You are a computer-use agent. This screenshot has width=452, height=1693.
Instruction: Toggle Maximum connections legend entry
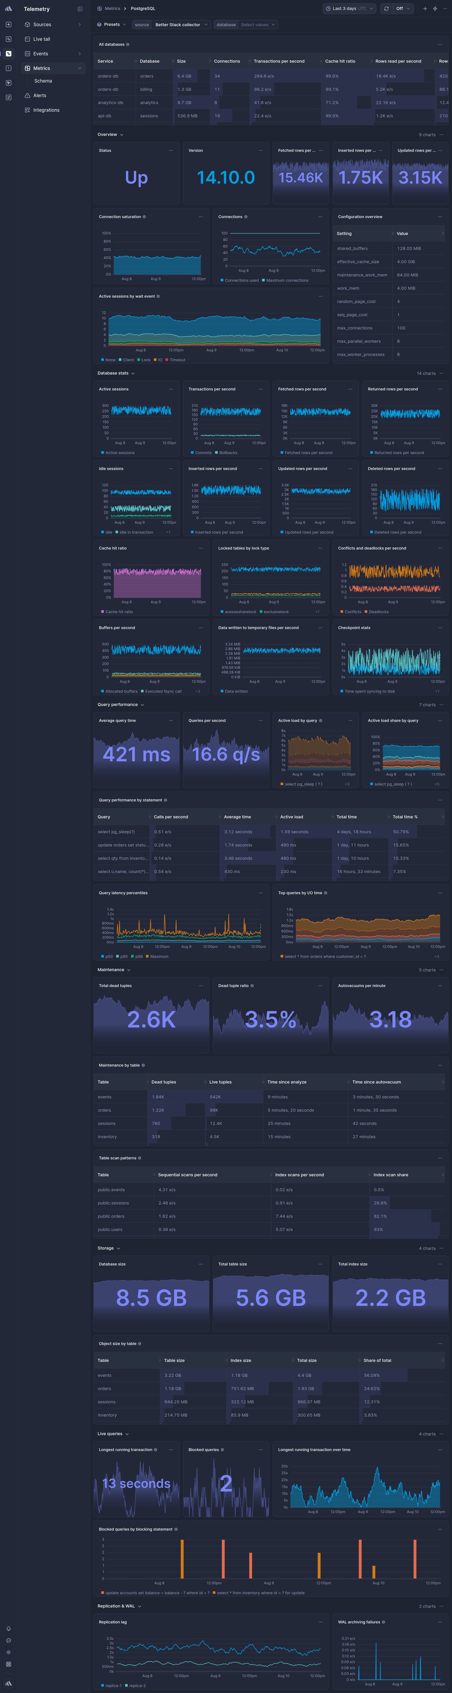point(285,280)
